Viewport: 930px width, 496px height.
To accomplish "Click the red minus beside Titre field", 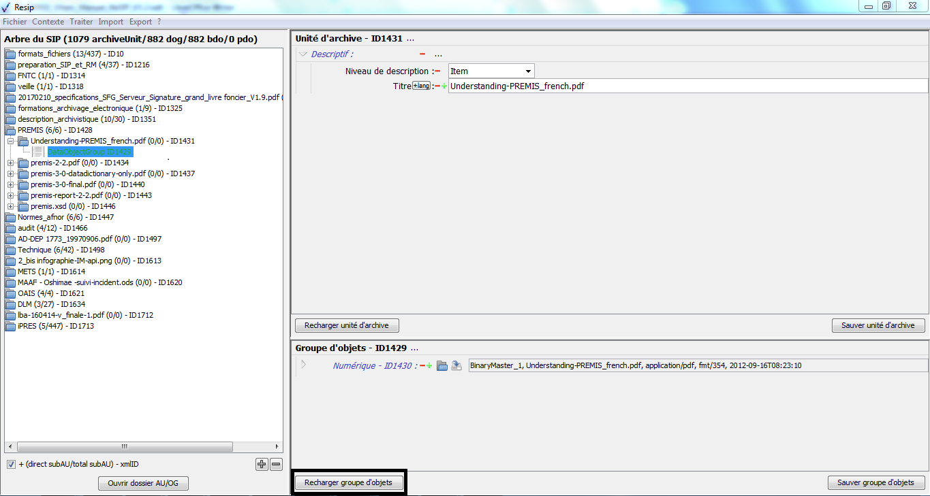I will (437, 86).
